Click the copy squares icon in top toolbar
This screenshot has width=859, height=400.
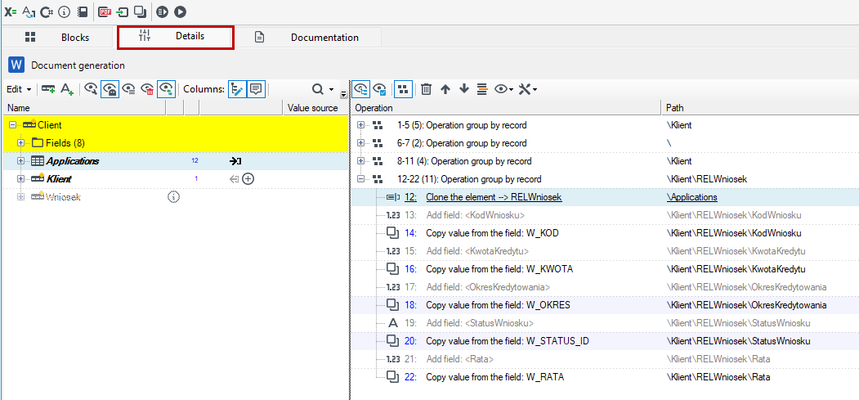point(141,11)
